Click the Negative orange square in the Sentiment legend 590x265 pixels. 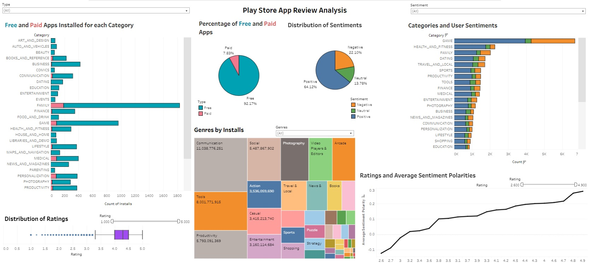point(353,105)
